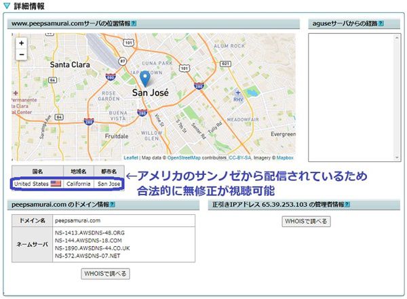Select nameserver NS-572.AWSDNS-07.NET
Screen dimensions: 407x299
click(88, 256)
